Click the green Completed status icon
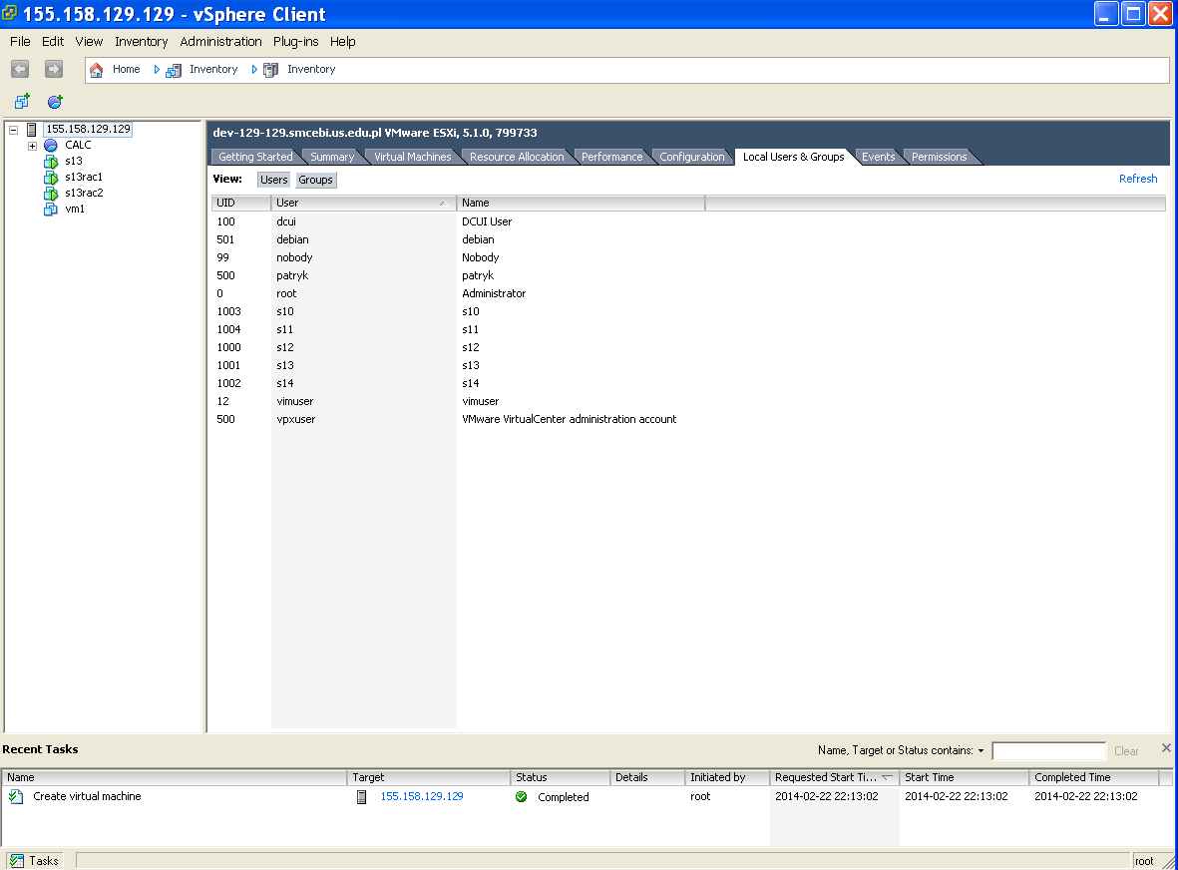Screen dimensions: 1178x870 522,796
